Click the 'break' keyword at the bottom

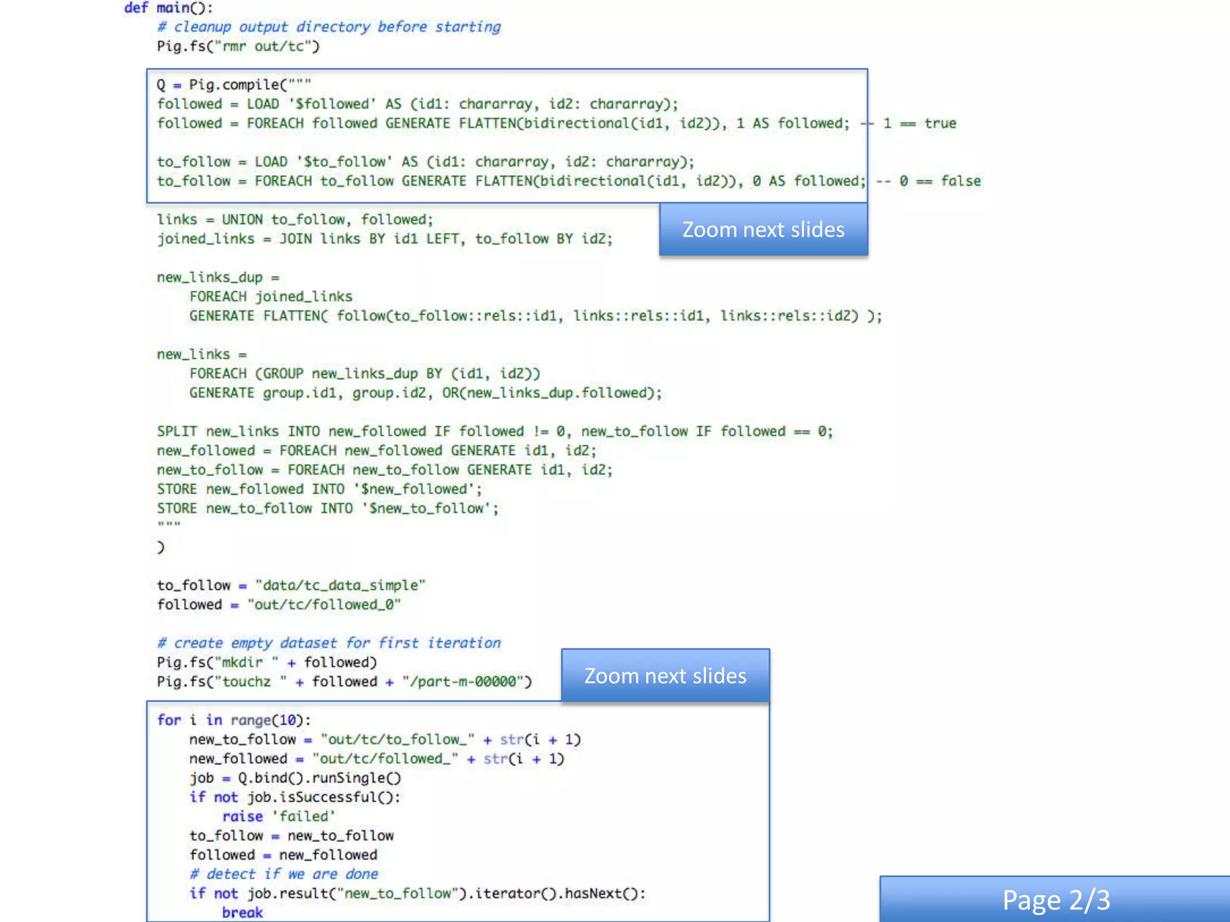coord(242,912)
